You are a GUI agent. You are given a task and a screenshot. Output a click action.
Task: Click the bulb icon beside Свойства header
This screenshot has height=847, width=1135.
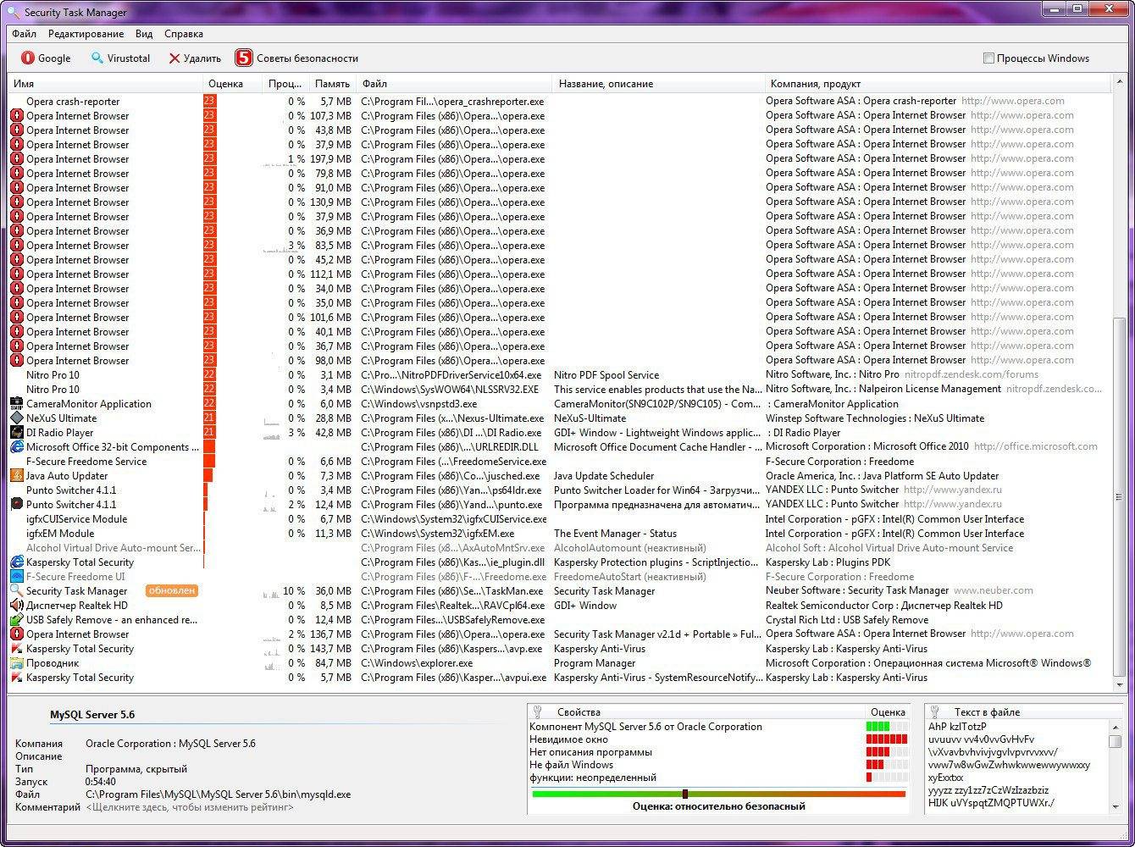537,711
